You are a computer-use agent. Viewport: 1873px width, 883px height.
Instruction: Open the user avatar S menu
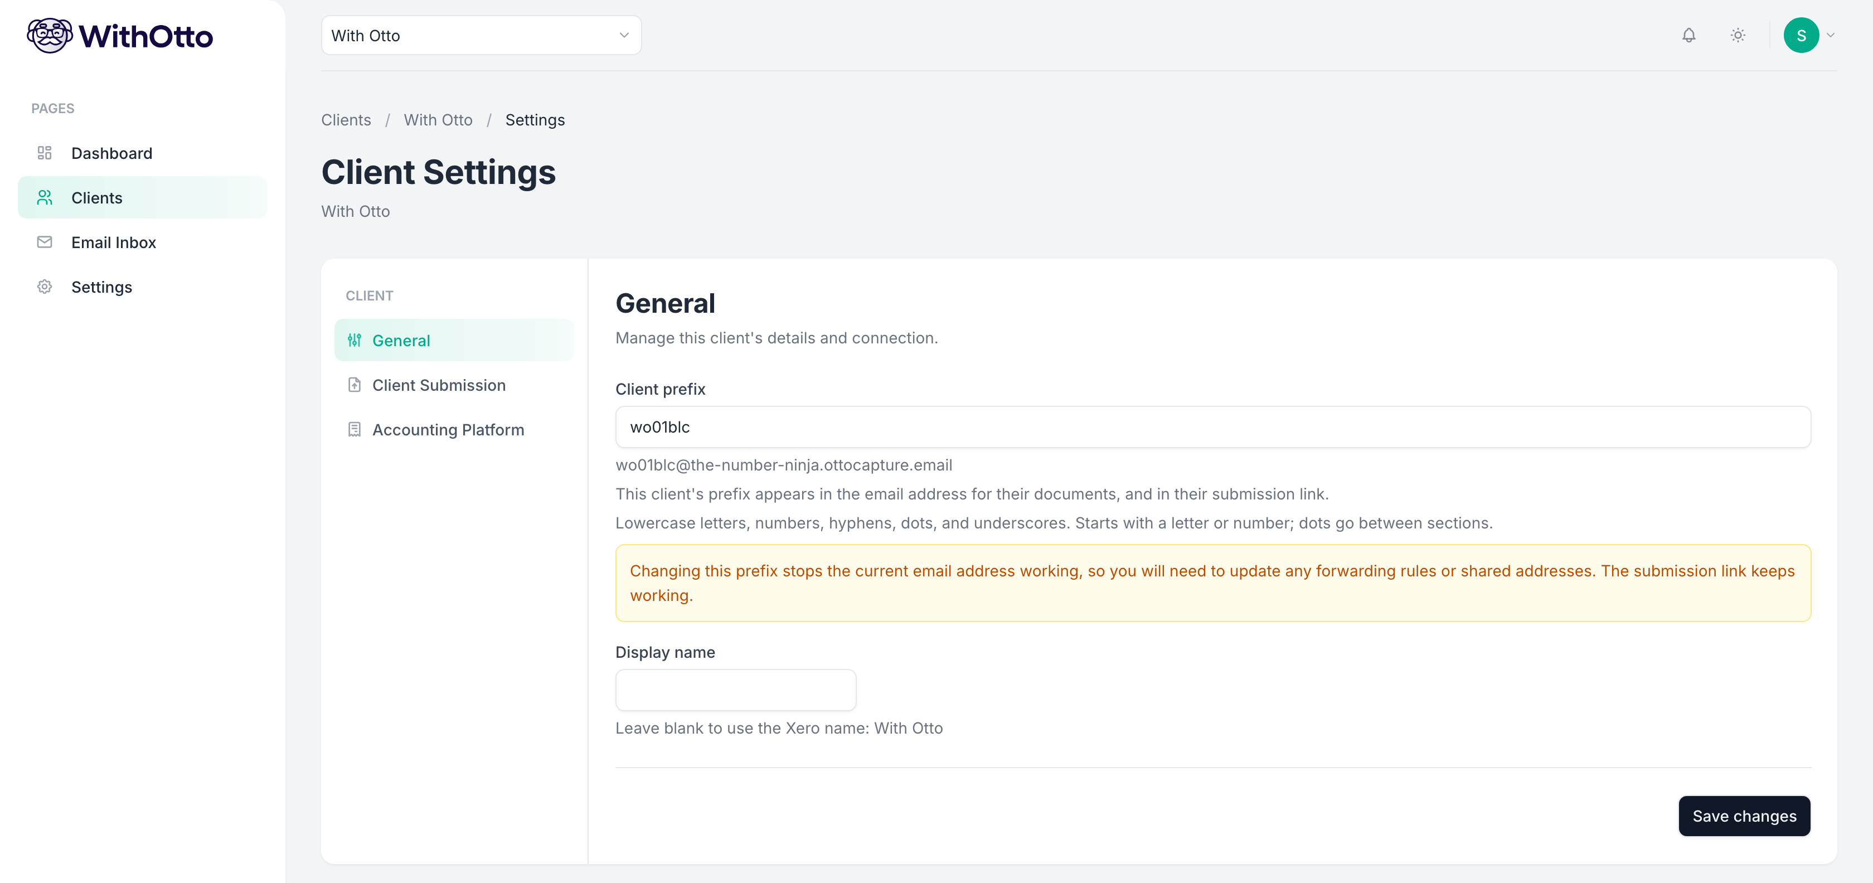[1801, 35]
